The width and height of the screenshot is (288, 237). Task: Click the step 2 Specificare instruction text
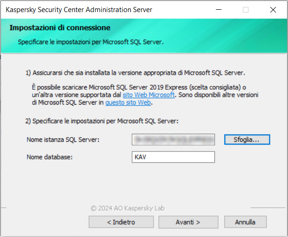pos(102,121)
